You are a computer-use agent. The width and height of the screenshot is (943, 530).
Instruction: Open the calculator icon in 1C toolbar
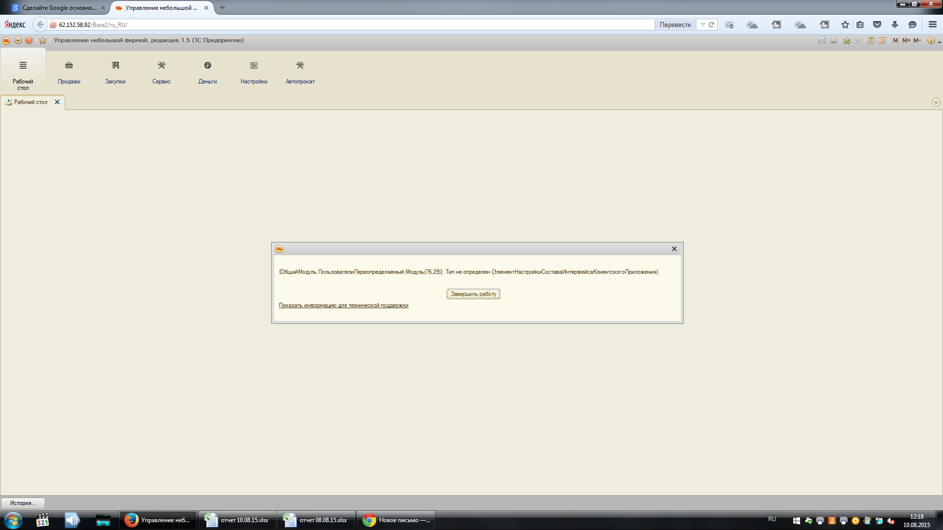pos(871,40)
